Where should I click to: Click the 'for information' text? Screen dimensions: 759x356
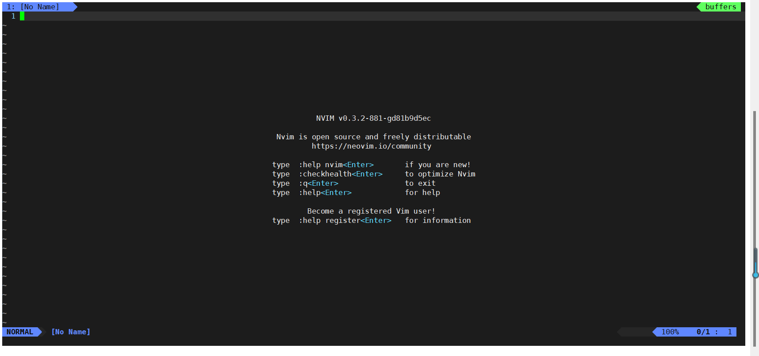tap(438, 220)
